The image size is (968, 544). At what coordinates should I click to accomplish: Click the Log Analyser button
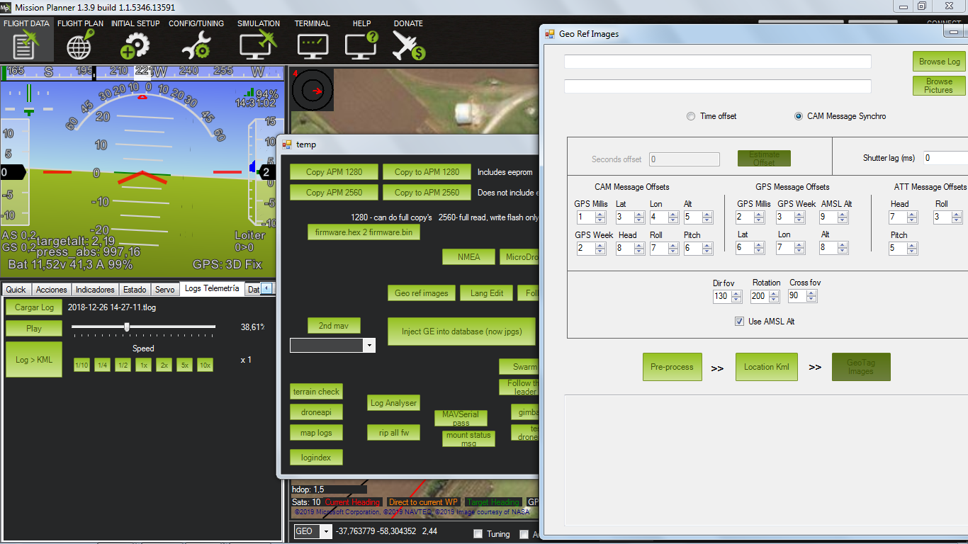tap(393, 403)
